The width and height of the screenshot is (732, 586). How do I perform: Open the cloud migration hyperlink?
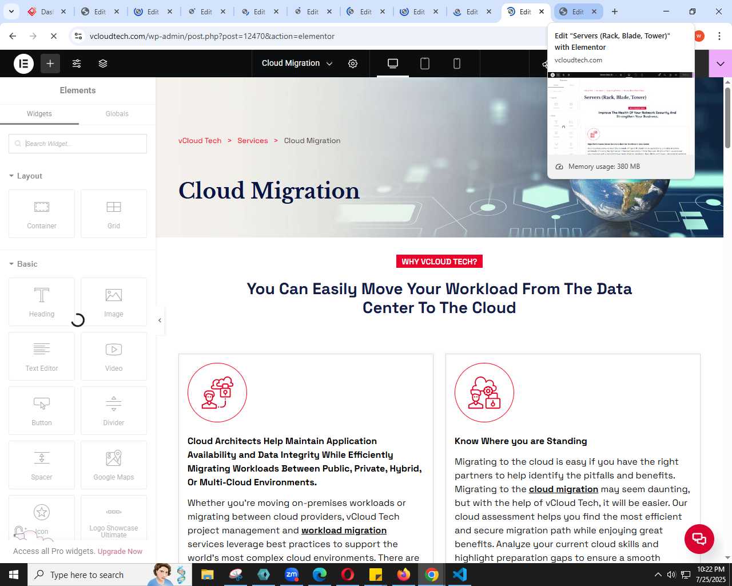(x=563, y=489)
